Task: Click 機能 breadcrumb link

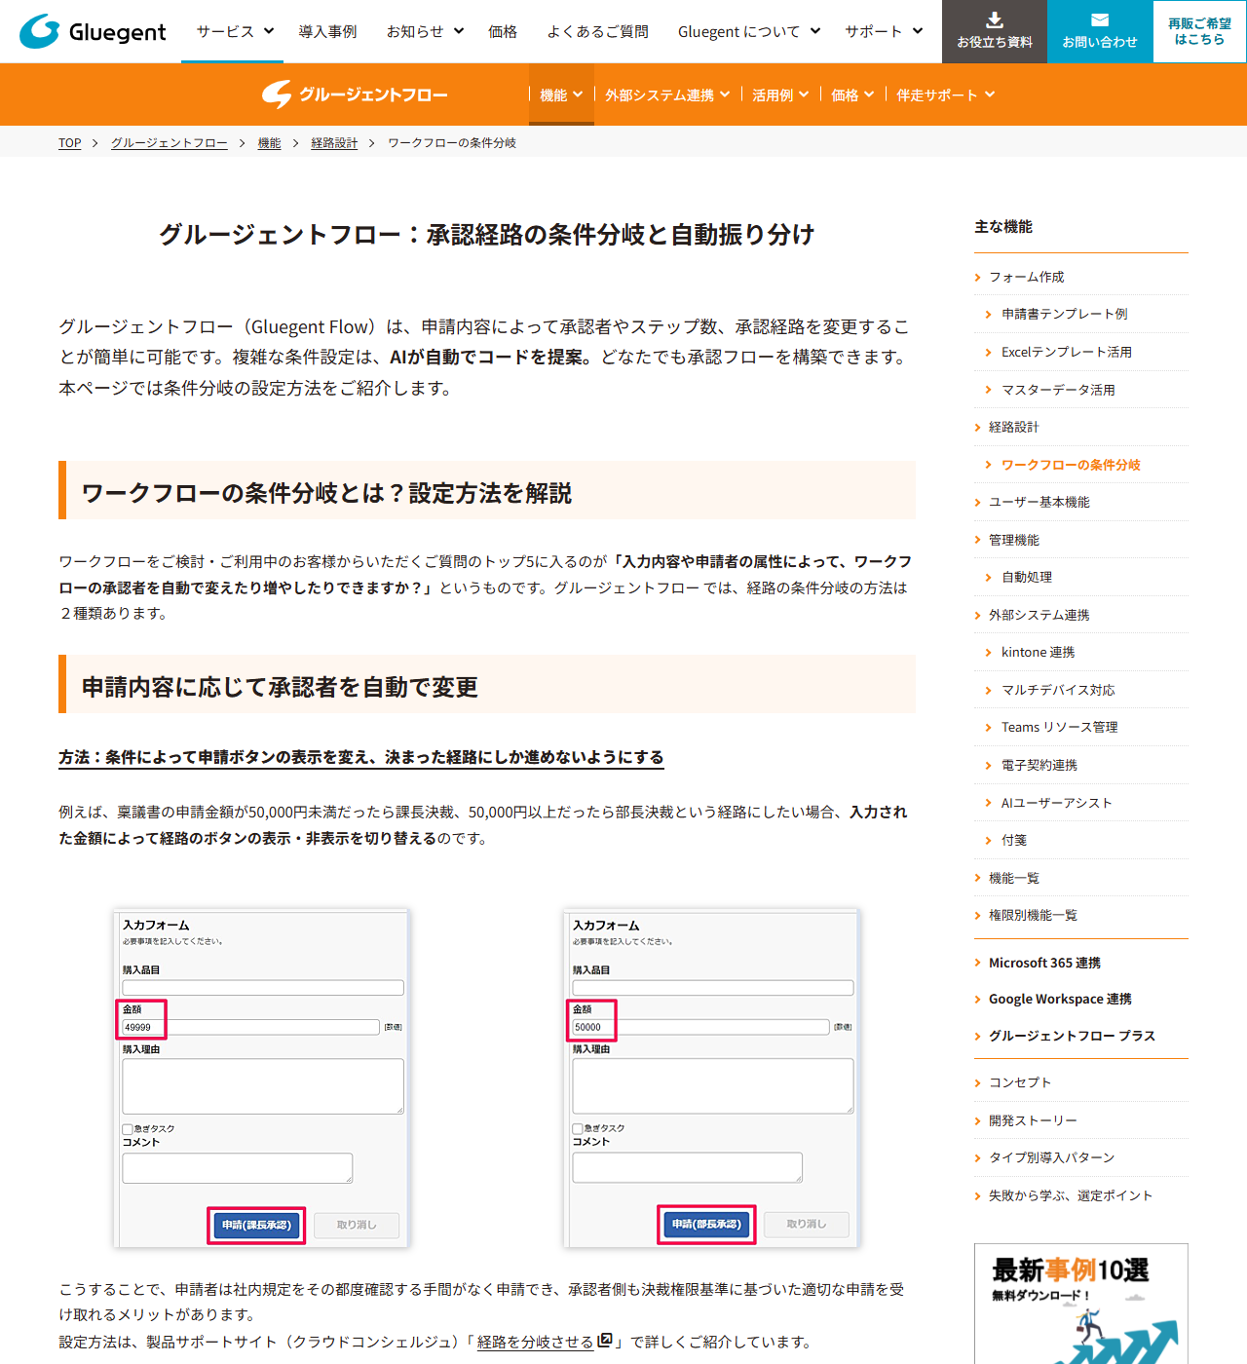Action: pyautogui.click(x=269, y=142)
